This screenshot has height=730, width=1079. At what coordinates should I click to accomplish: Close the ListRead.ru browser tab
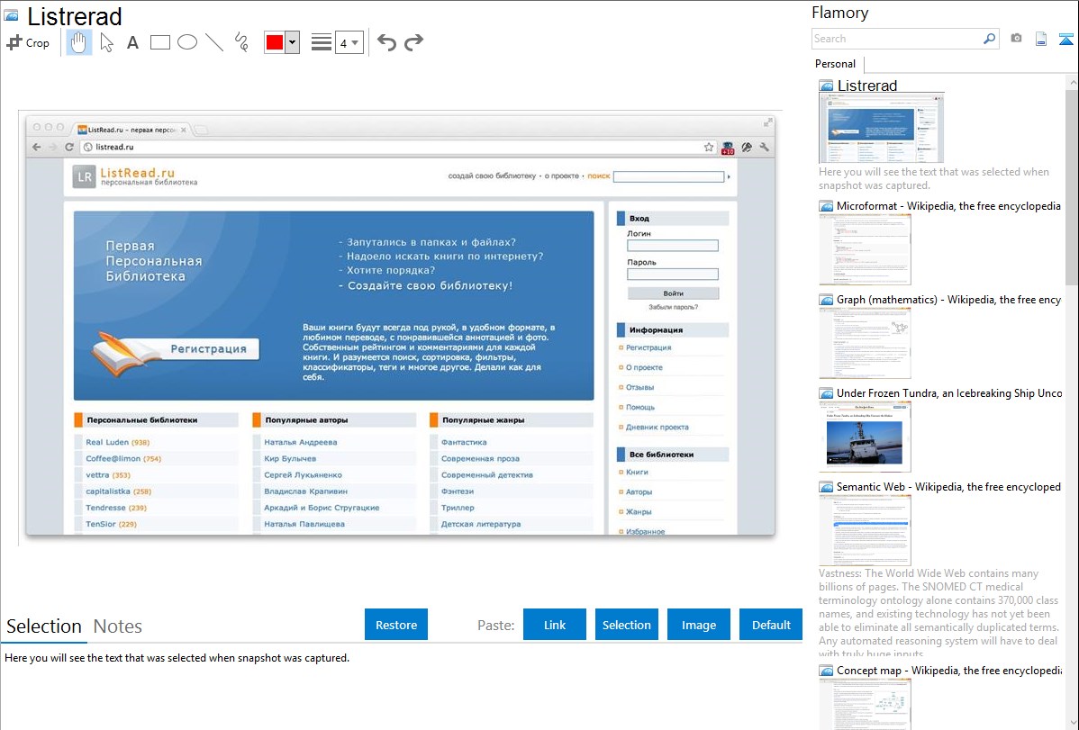click(184, 130)
